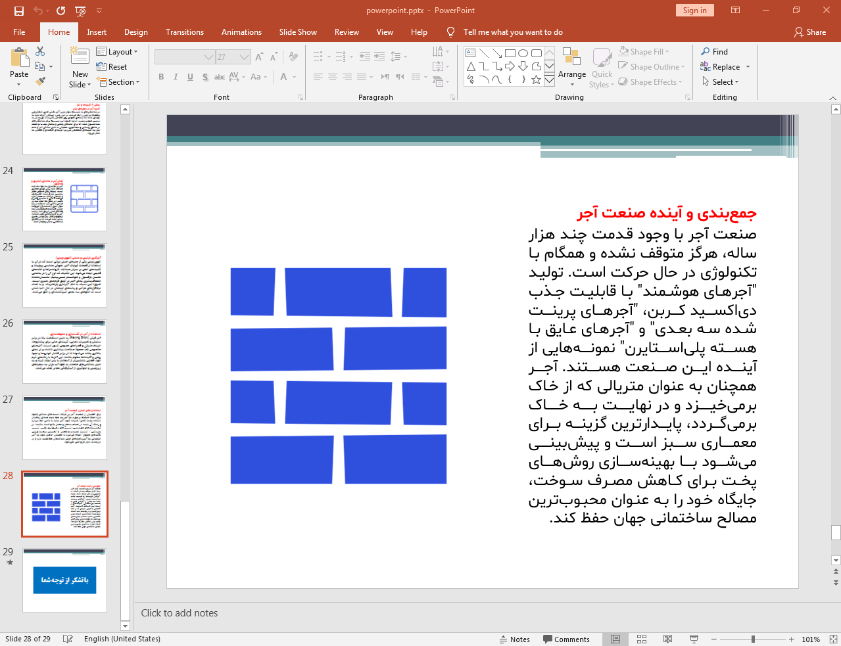This screenshot has height=646, width=841.
Task: Open Normal view from status bar
Action: tap(615, 639)
